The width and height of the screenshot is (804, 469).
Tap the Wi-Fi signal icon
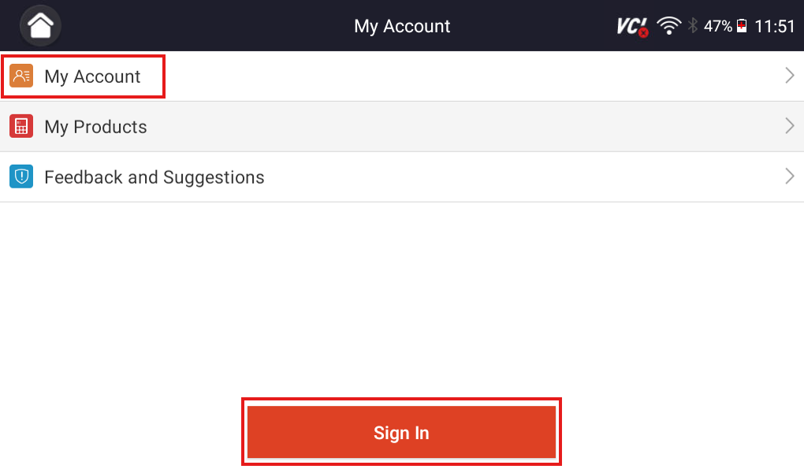(x=668, y=24)
